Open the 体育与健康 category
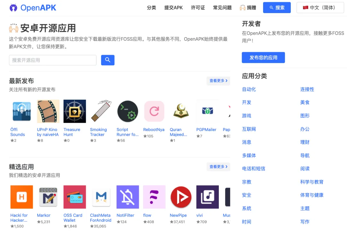This screenshot has width=347, height=231. click(312, 195)
